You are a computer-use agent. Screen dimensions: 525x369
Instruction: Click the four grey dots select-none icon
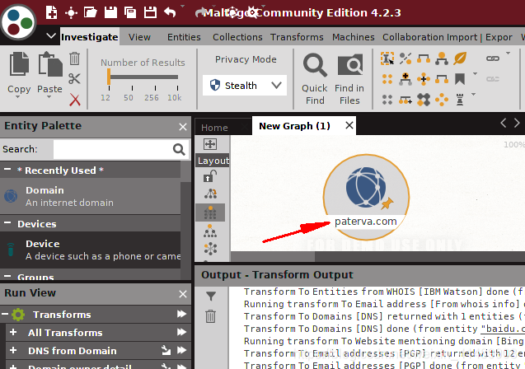(387, 100)
